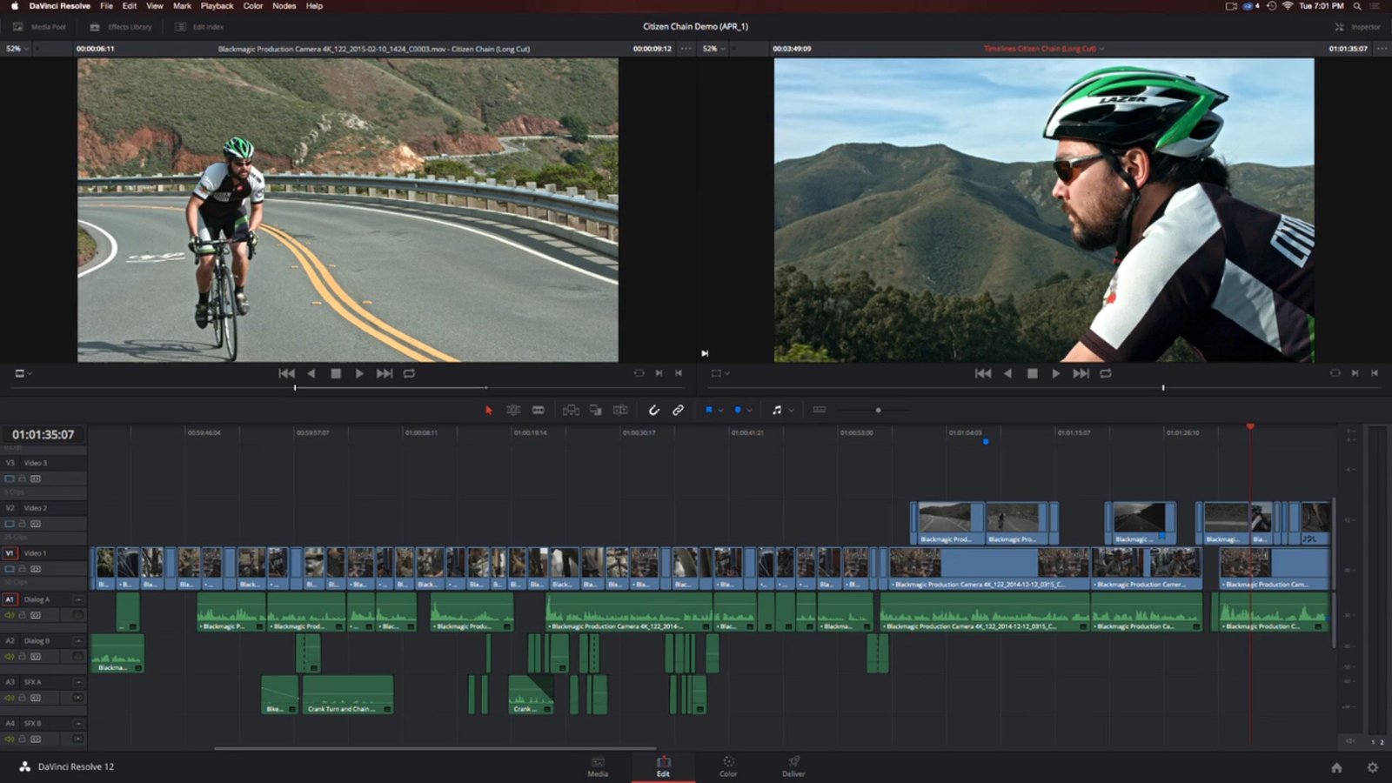Play the timeline in the right viewer
Screen dimensions: 1392x783
[x=1055, y=372]
